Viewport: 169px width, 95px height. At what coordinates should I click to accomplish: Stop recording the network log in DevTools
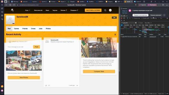tap(121, 18)
